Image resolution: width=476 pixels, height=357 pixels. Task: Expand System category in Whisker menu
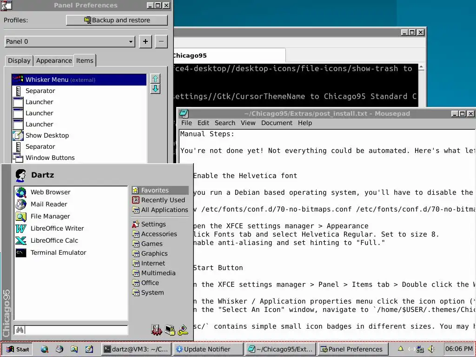click(160, 293)
